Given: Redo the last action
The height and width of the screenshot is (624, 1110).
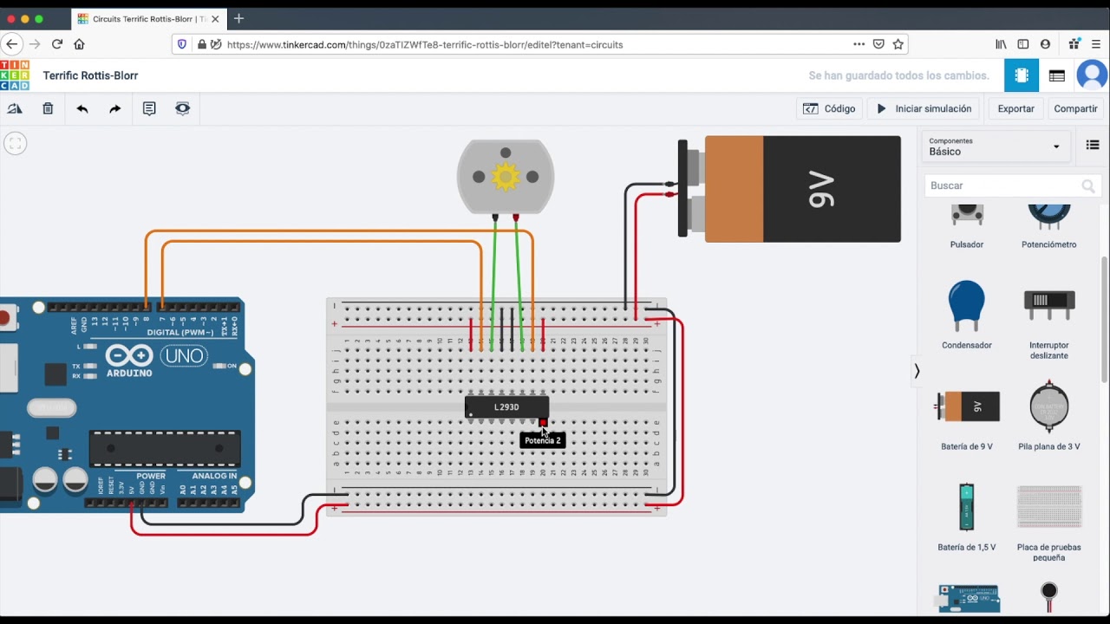Looking at the screenshot, I should click(x=115, y=108).
